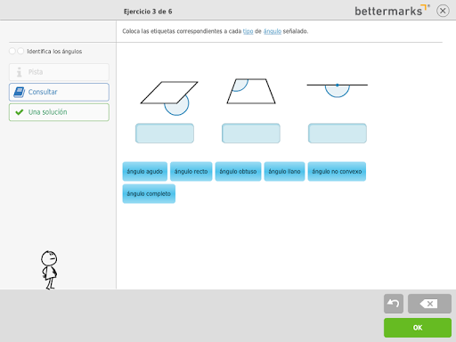Image resolution: width=456 pixels, height=342 pixels.
Task: Open the 'ángulo' hyperlink in the instructions
Action: click(273, 31)
